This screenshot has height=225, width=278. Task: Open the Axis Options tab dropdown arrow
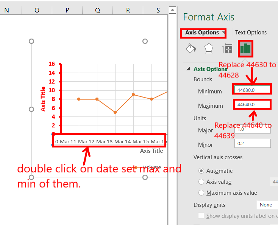(224, 33)
